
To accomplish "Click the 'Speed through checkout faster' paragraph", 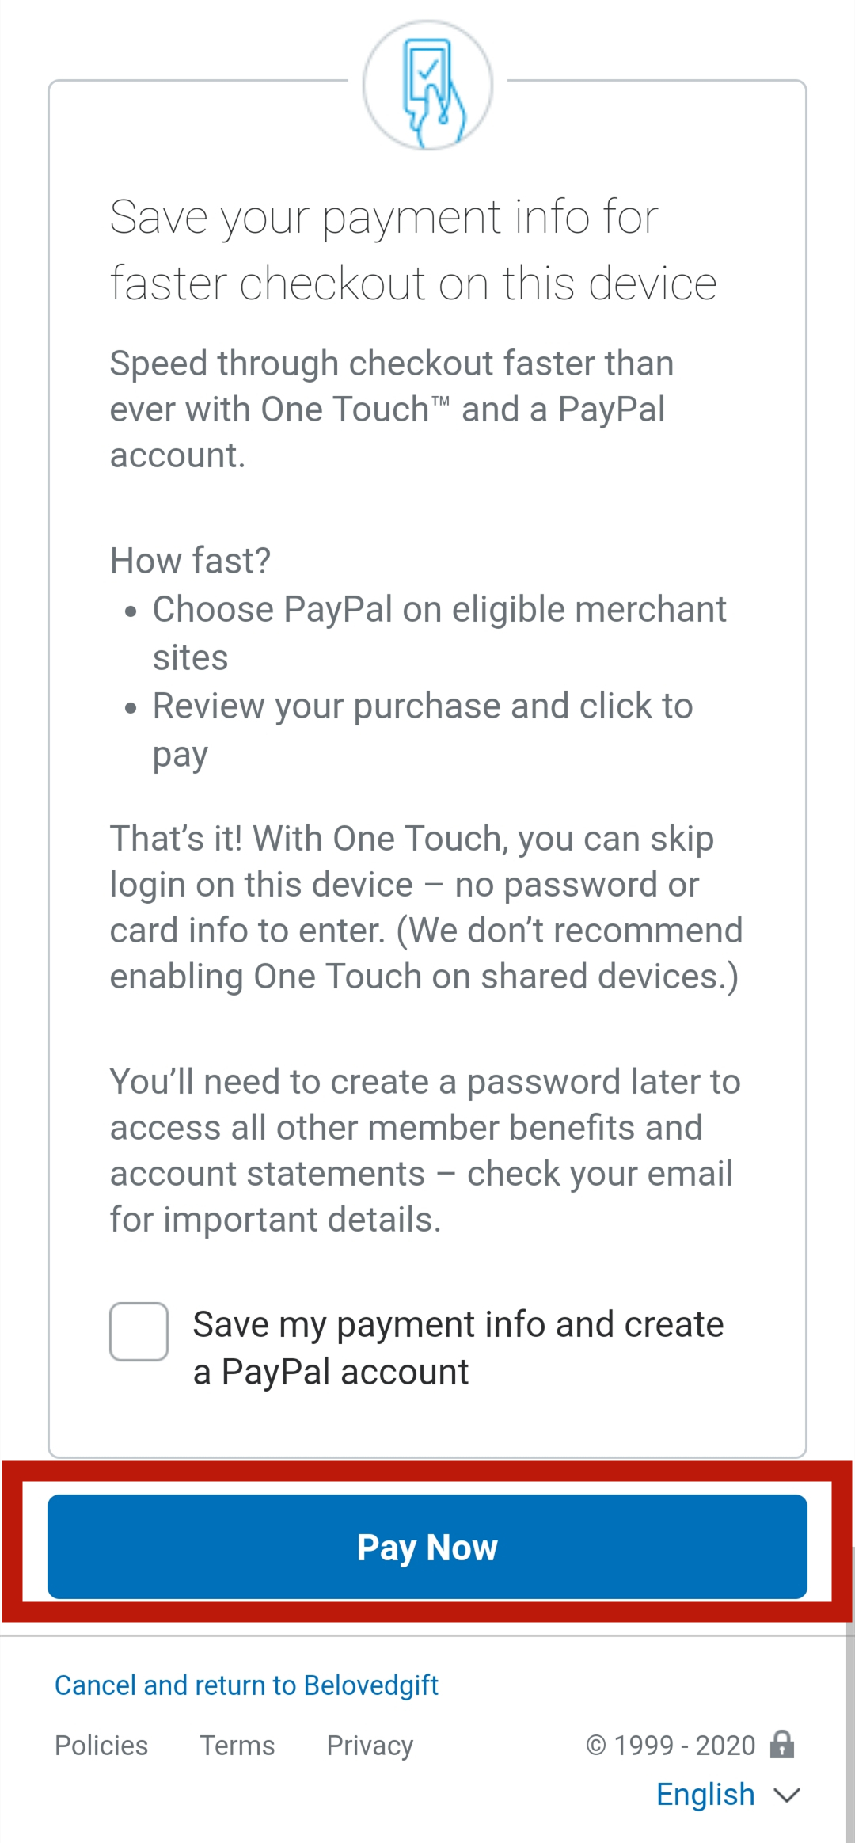I will click(392, 409).
